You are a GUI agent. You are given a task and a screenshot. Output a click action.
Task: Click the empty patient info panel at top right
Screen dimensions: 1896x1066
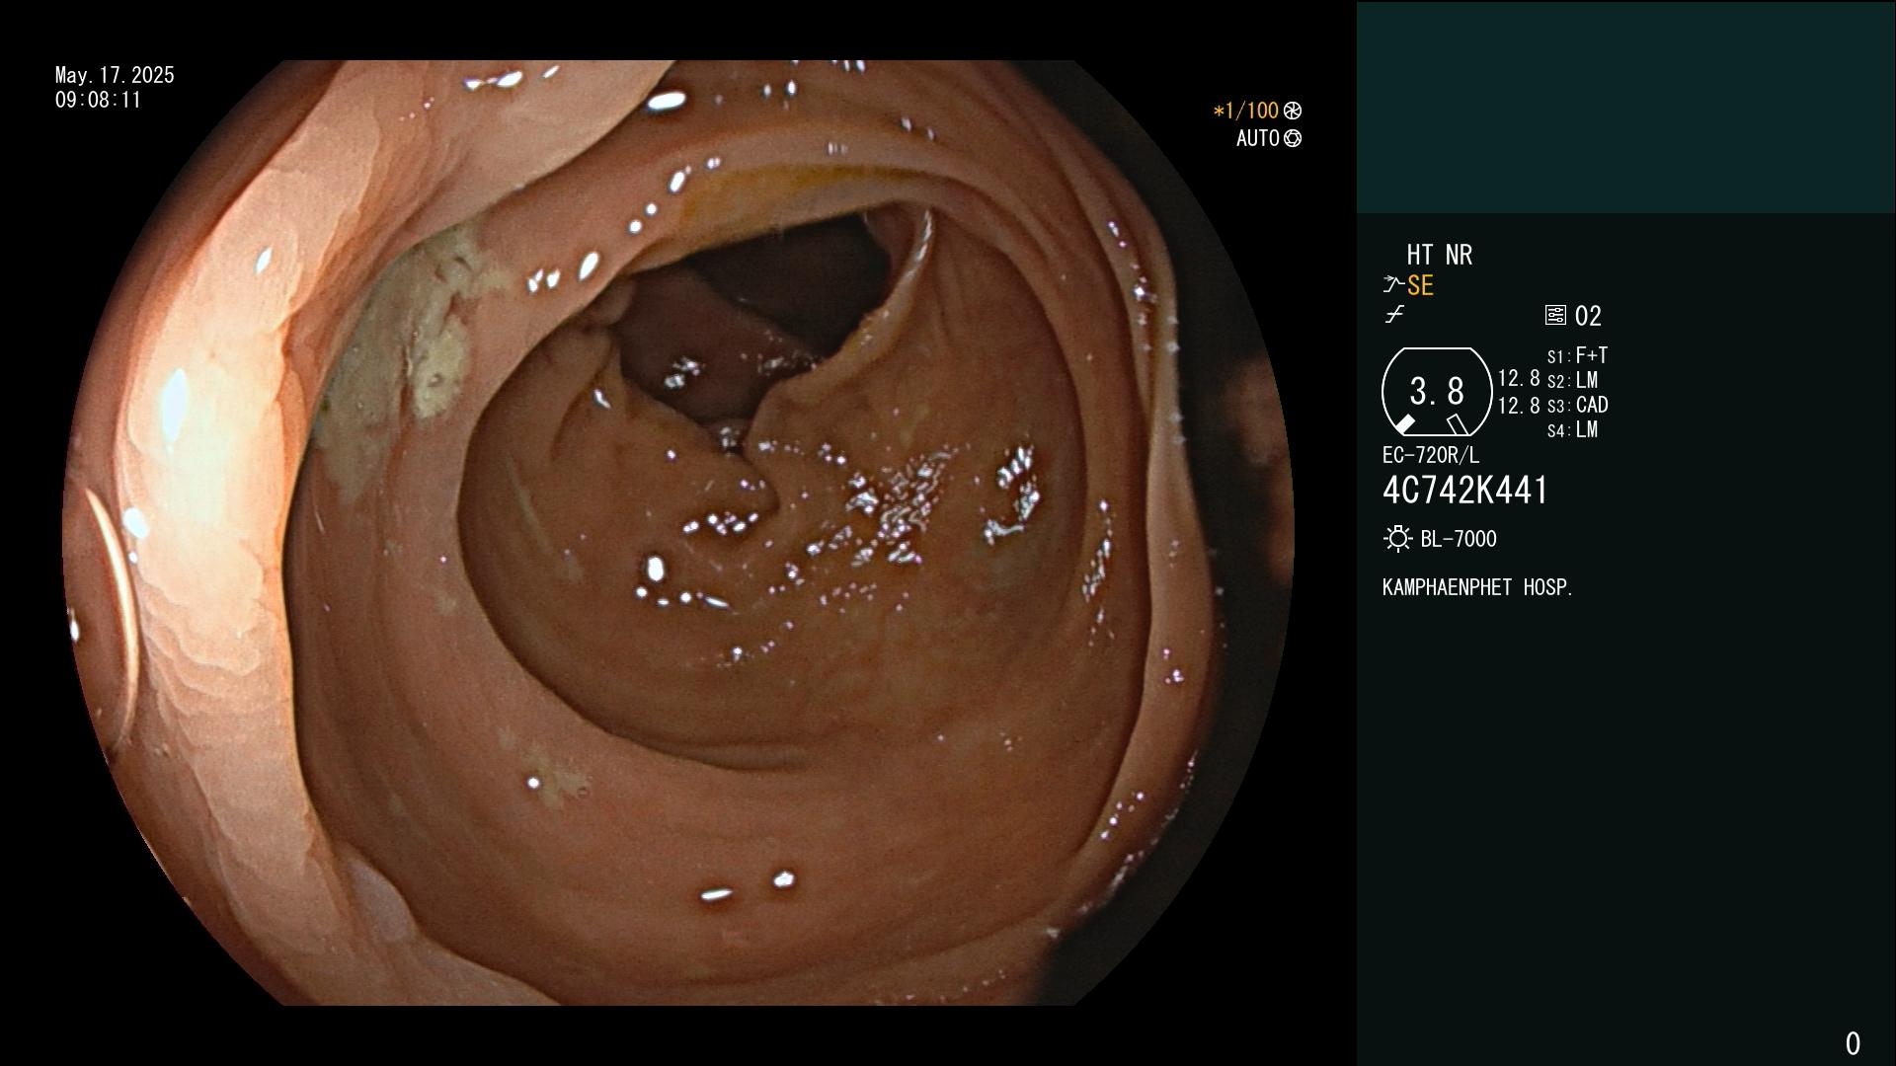(x=1625, y=108)
